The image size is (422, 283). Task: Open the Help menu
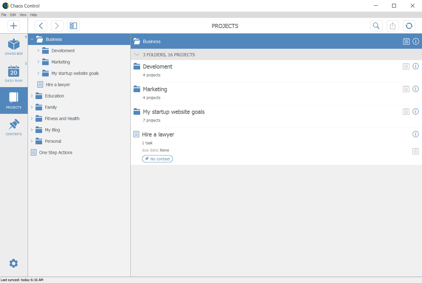(33, 15)
